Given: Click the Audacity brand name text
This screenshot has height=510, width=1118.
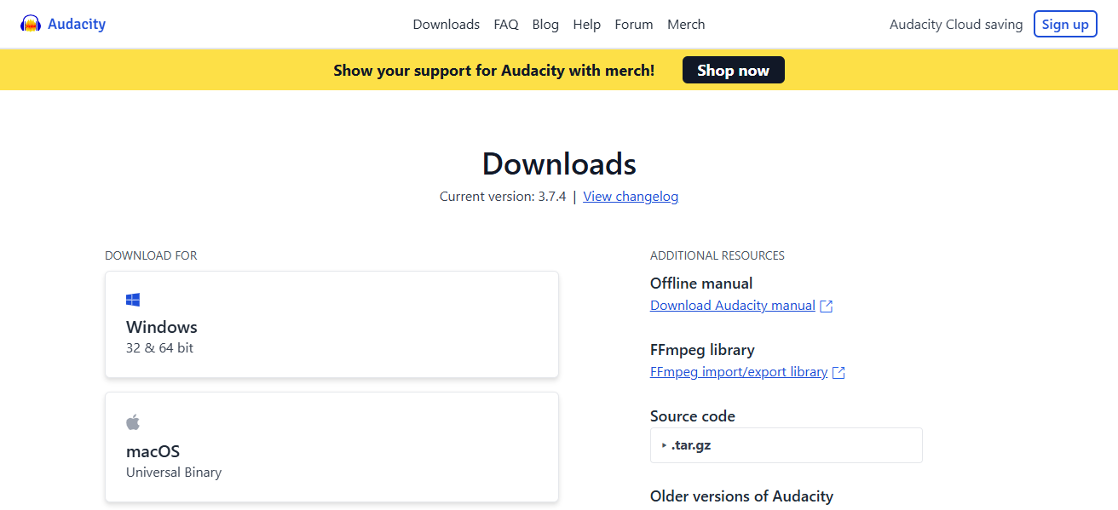Looking at the screenshot, I should pos(77,24).
